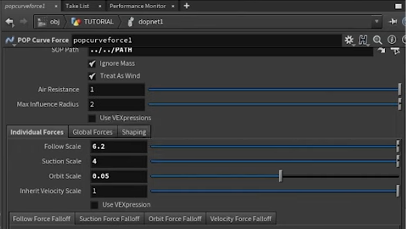Click the Suction Scale value field
This screenshot has height=229, width=406.
click(119, 162)
